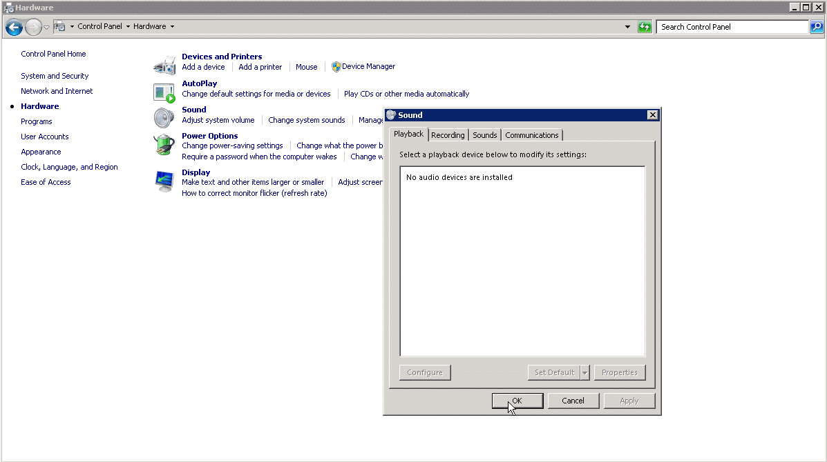Select the Sounds tab
Image resolution: width=827 pixels, height=462 pixels.
[484, 134]
